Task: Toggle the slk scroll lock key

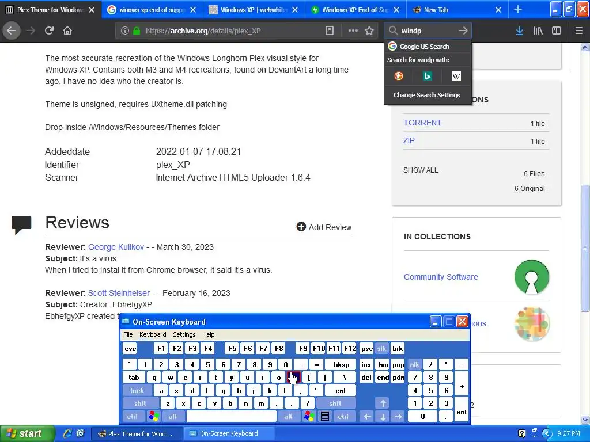Action: click(381, 349)
